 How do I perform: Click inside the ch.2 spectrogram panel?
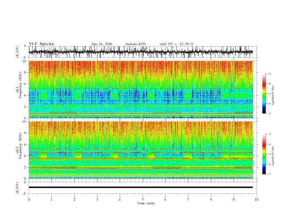[x=140, y=150]
